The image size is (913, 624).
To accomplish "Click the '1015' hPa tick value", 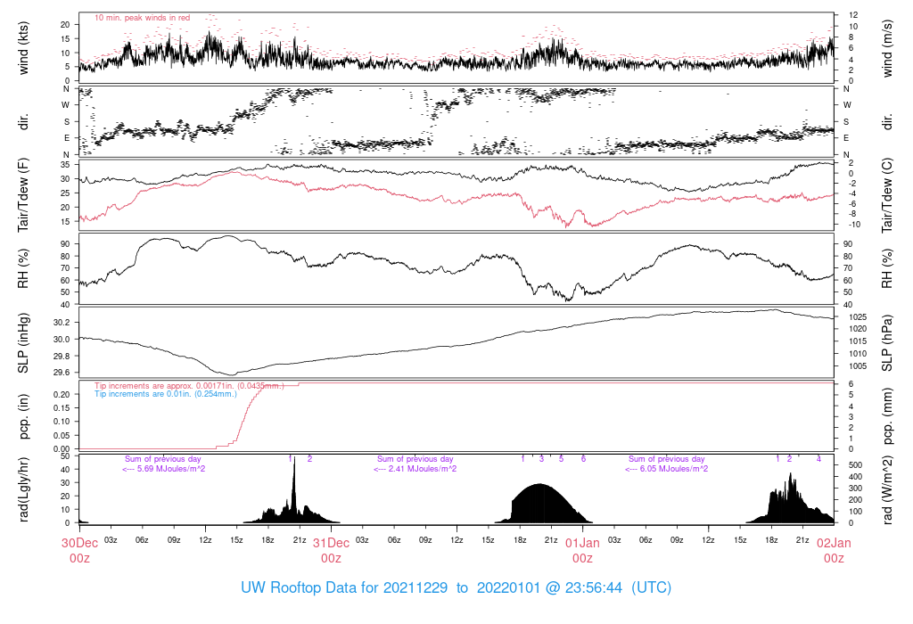I will click(x=858, y=341).
